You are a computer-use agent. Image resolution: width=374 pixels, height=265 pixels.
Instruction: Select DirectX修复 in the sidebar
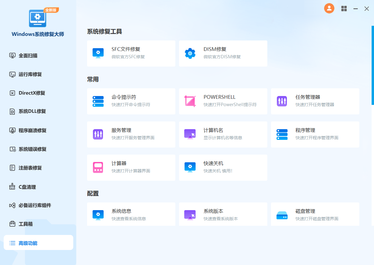tap(32, 93)
